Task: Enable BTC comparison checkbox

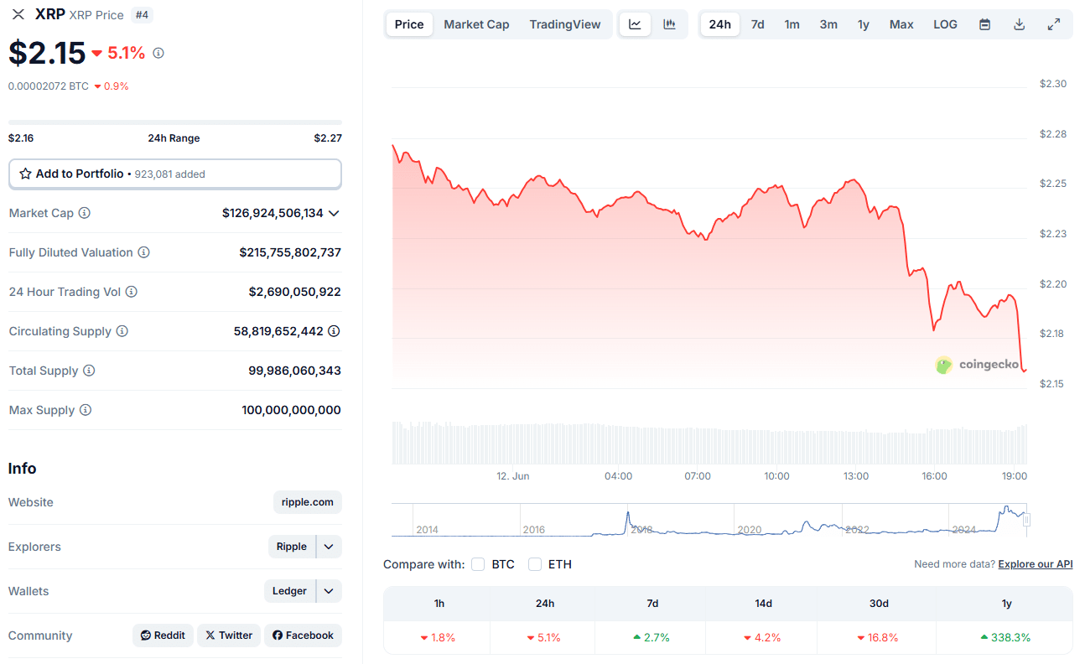Action: click(477, 564)
